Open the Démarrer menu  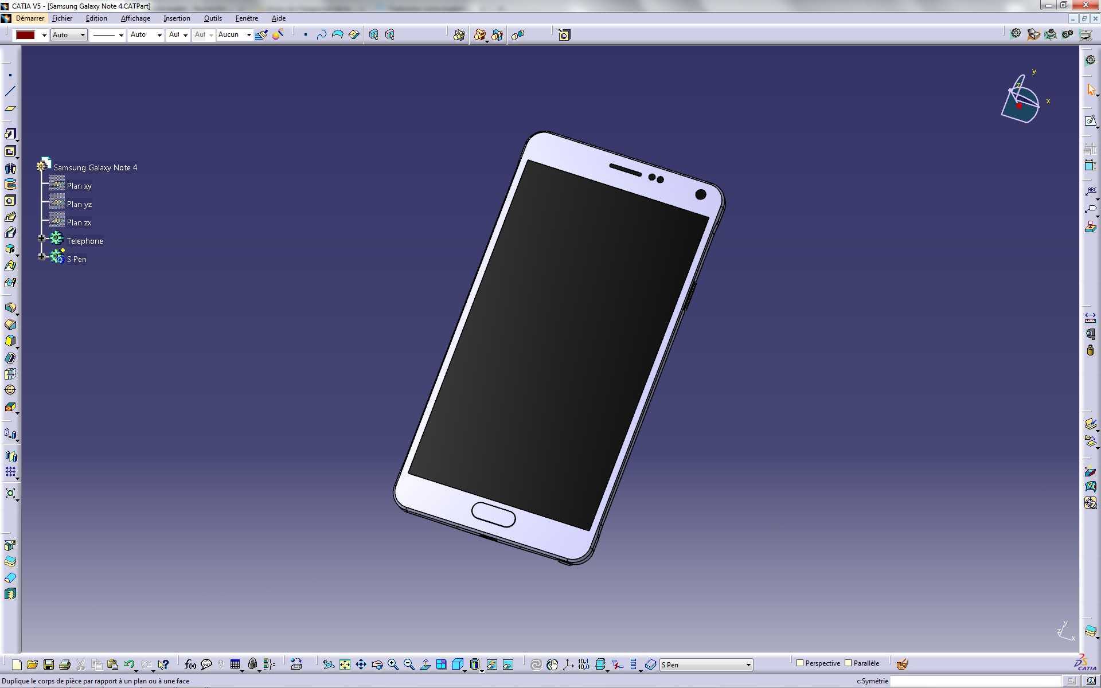[30, 18]
